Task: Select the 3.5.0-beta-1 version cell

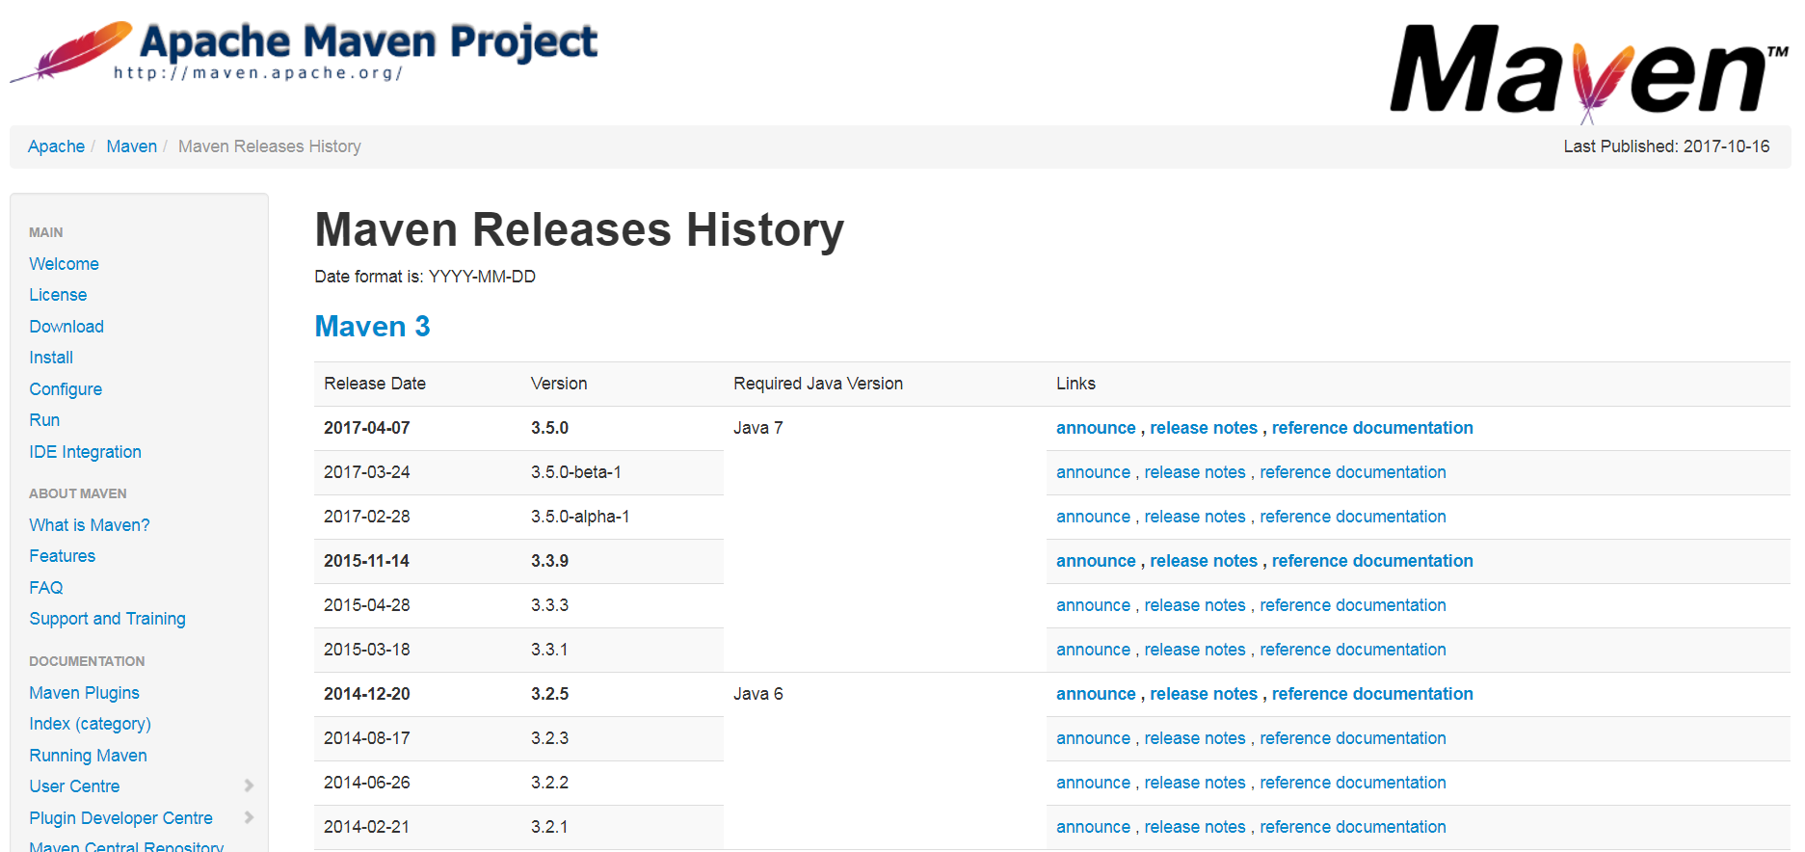Action: [623, 472]
